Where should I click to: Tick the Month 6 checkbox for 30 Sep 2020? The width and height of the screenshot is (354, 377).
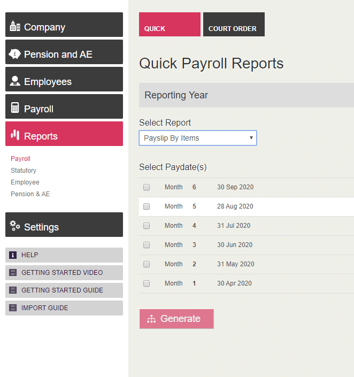[x=147, y=187]
